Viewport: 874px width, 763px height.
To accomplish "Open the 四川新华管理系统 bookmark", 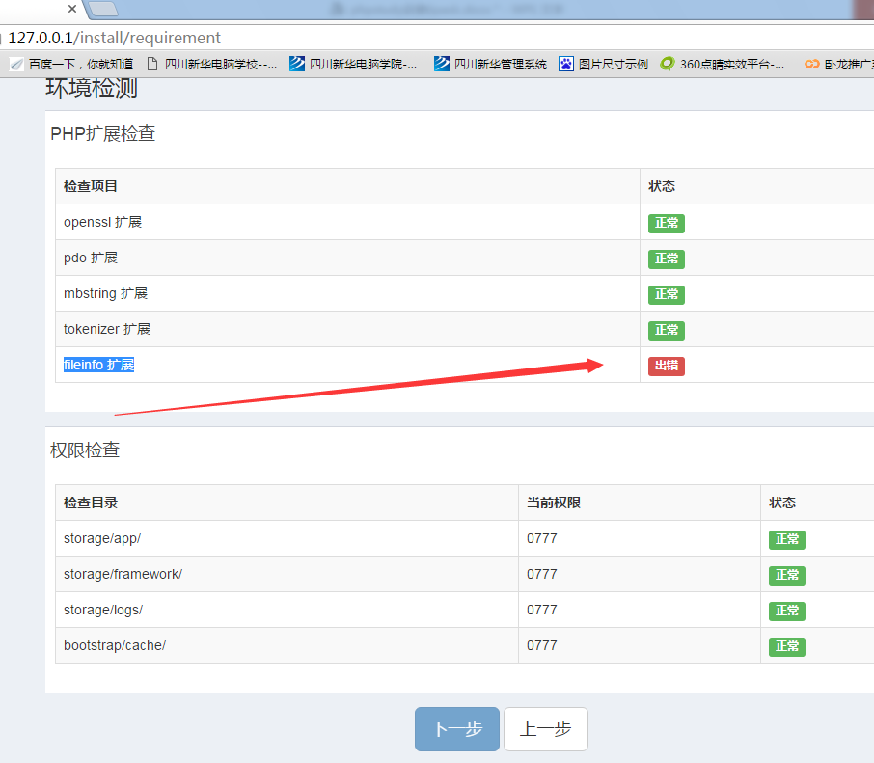I will 491,65.
